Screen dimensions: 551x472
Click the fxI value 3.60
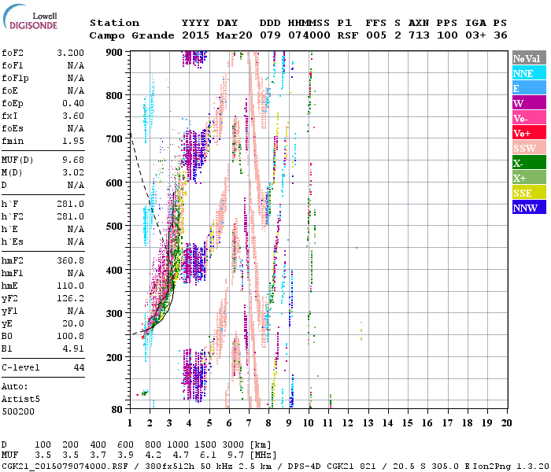[x=73, y=116]
